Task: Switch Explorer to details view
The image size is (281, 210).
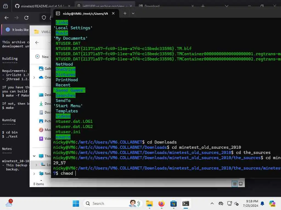Action: point(235,184)
